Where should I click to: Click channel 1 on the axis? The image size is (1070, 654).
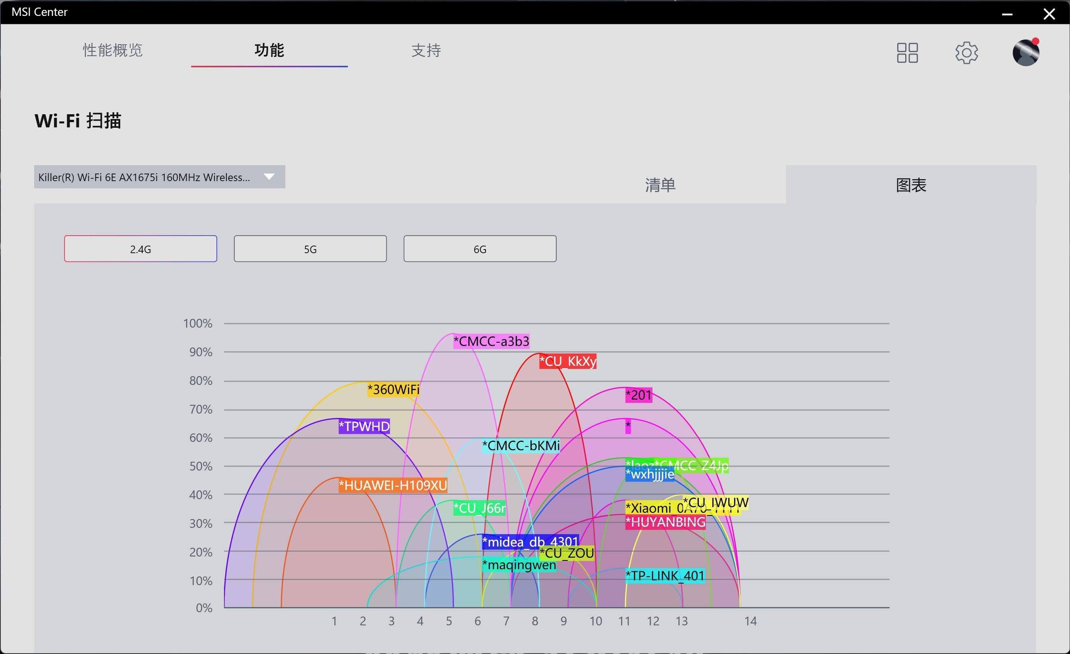(x=334, y=621)
